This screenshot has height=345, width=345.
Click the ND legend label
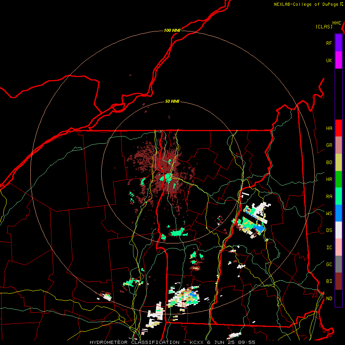(329, 299)
